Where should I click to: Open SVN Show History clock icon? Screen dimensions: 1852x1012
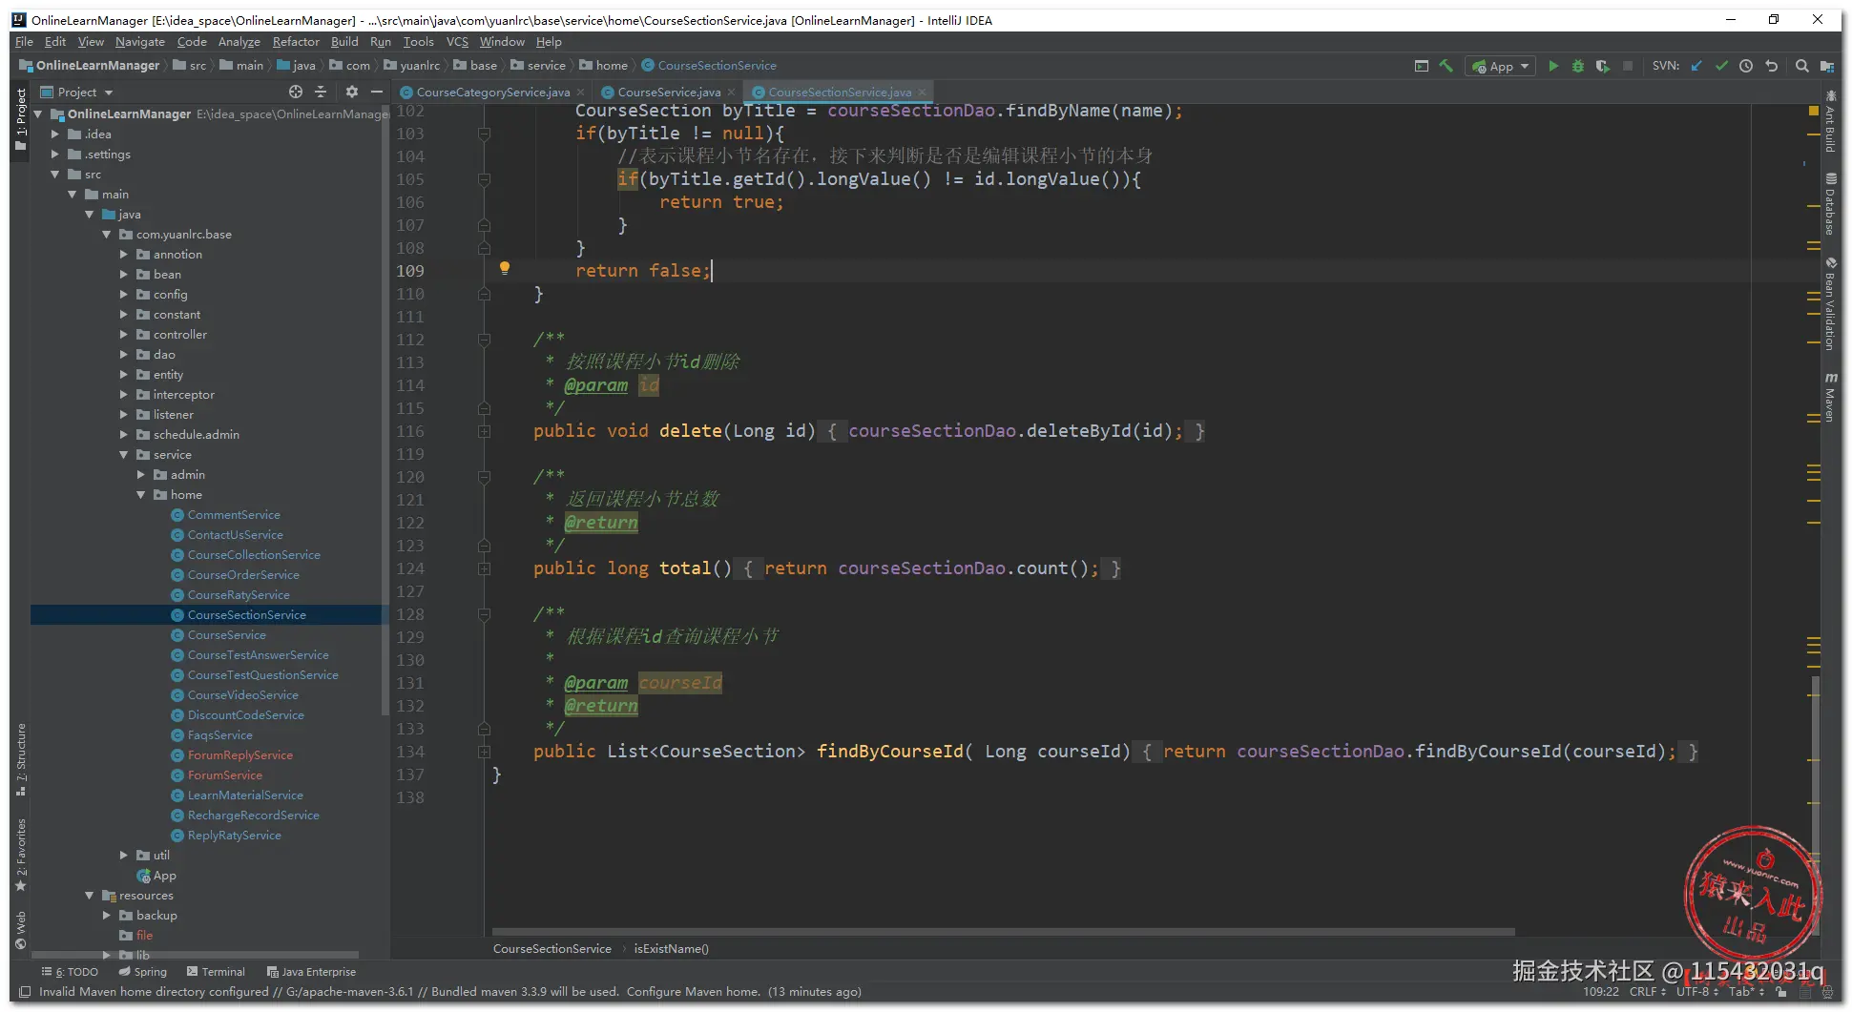pyautogui.click(x=1746, y=66)
